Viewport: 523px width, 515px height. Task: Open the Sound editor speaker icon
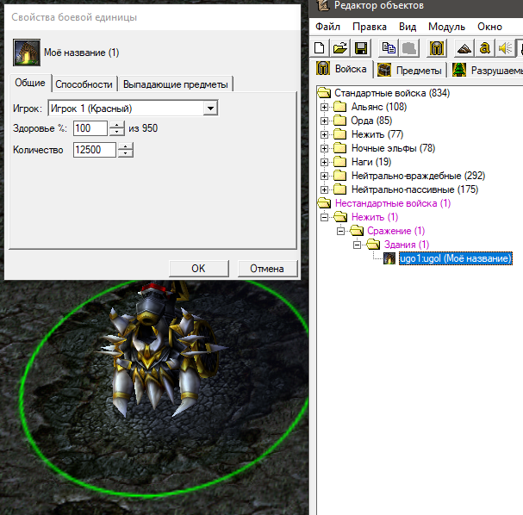[505, 48]
